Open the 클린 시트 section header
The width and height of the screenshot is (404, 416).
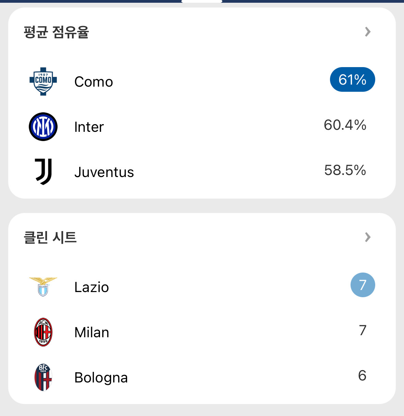click(x=50, y=237)
